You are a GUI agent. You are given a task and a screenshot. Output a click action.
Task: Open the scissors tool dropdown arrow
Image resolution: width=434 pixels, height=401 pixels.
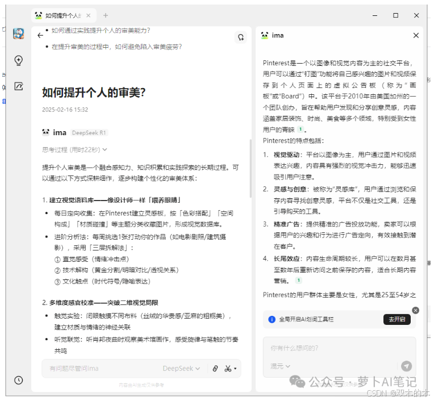(235, 369)
